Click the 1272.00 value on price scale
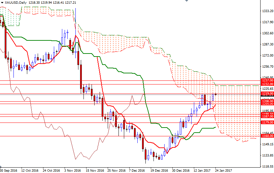 coord(267,55)
